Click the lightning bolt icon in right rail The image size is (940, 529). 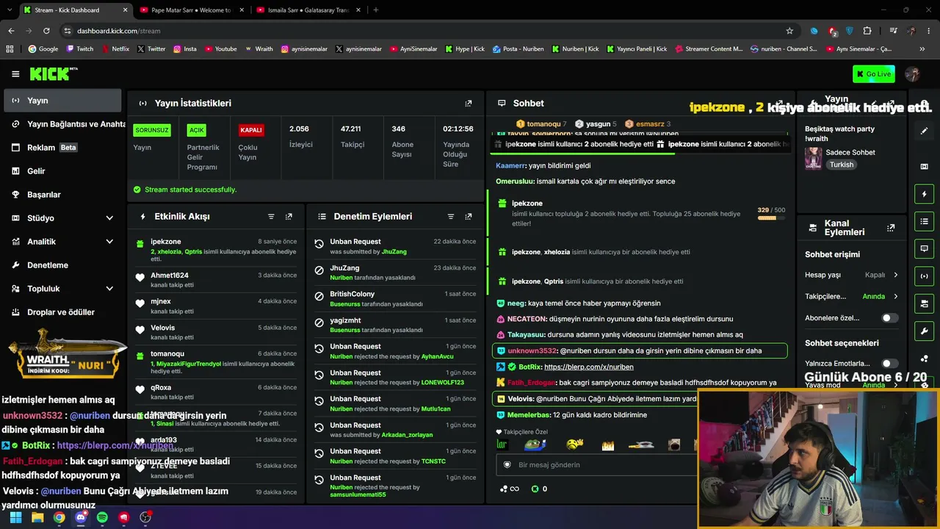925,194
